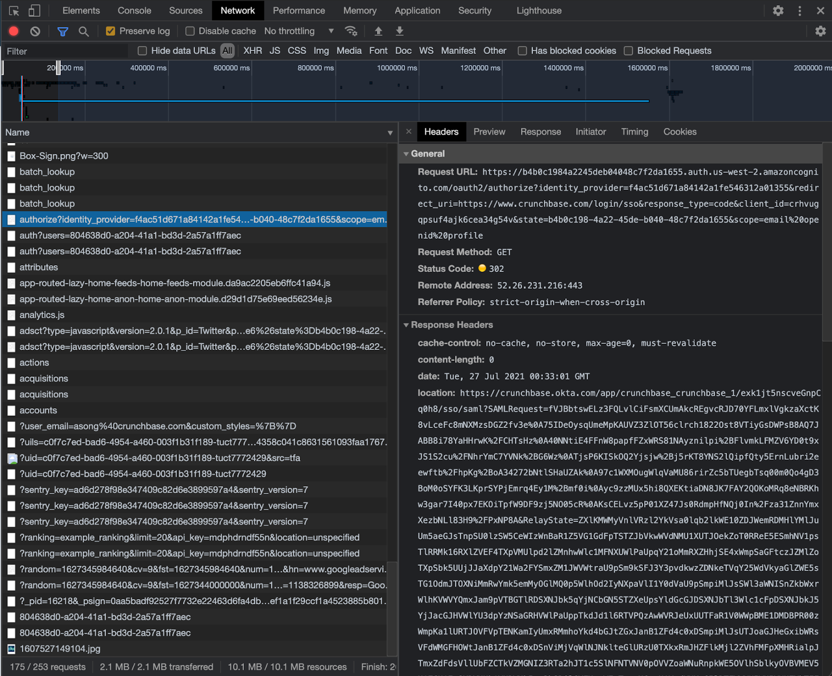
Task: Open network settings gear icon
Action: [x=821, y=31]
